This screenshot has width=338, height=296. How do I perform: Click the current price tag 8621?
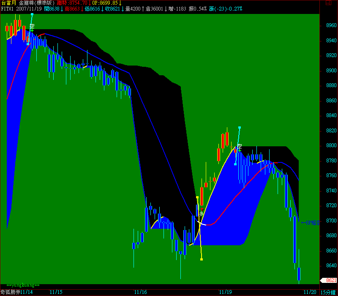coord(330,280)
